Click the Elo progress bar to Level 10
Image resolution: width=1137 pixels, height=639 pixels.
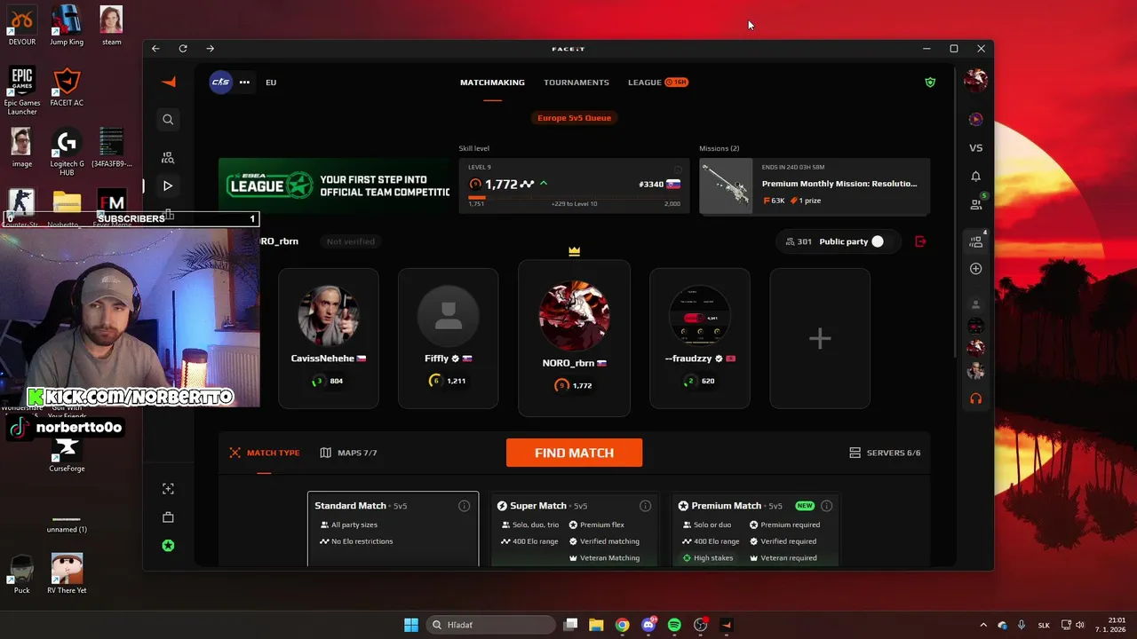[574, 197]
